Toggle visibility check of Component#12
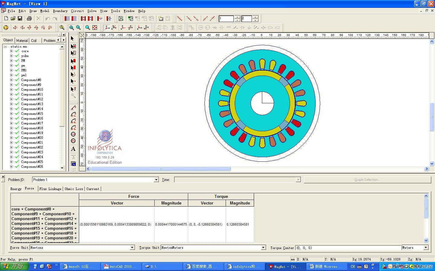This screenshot has width=435, height=271. click(x=17, y=99)
